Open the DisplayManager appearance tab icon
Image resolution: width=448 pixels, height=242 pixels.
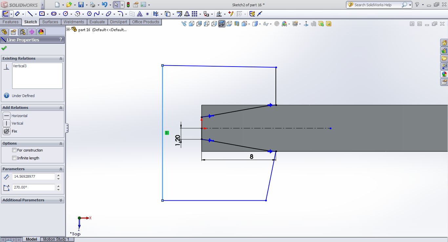coord(41,32)
